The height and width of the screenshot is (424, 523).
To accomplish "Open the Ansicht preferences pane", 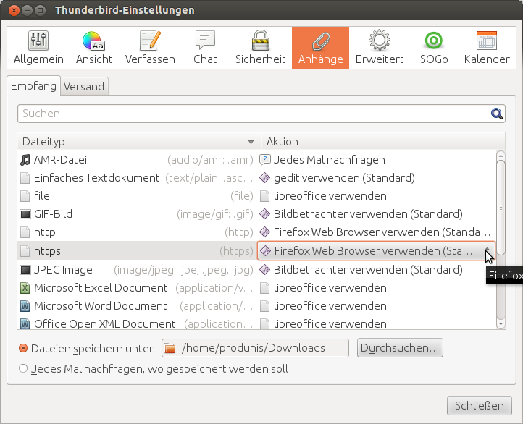I will pos(94,48).
